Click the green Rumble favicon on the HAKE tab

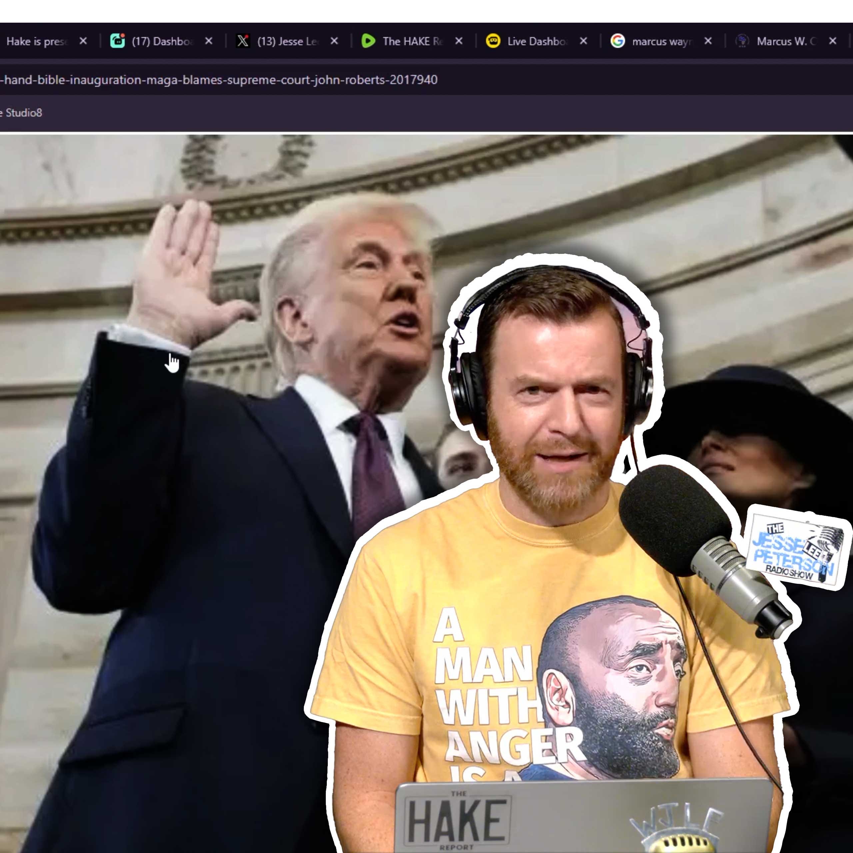coord(368,41)
